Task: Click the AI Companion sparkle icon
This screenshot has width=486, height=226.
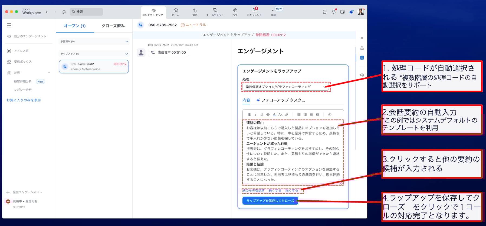Action: coord(351,12)
